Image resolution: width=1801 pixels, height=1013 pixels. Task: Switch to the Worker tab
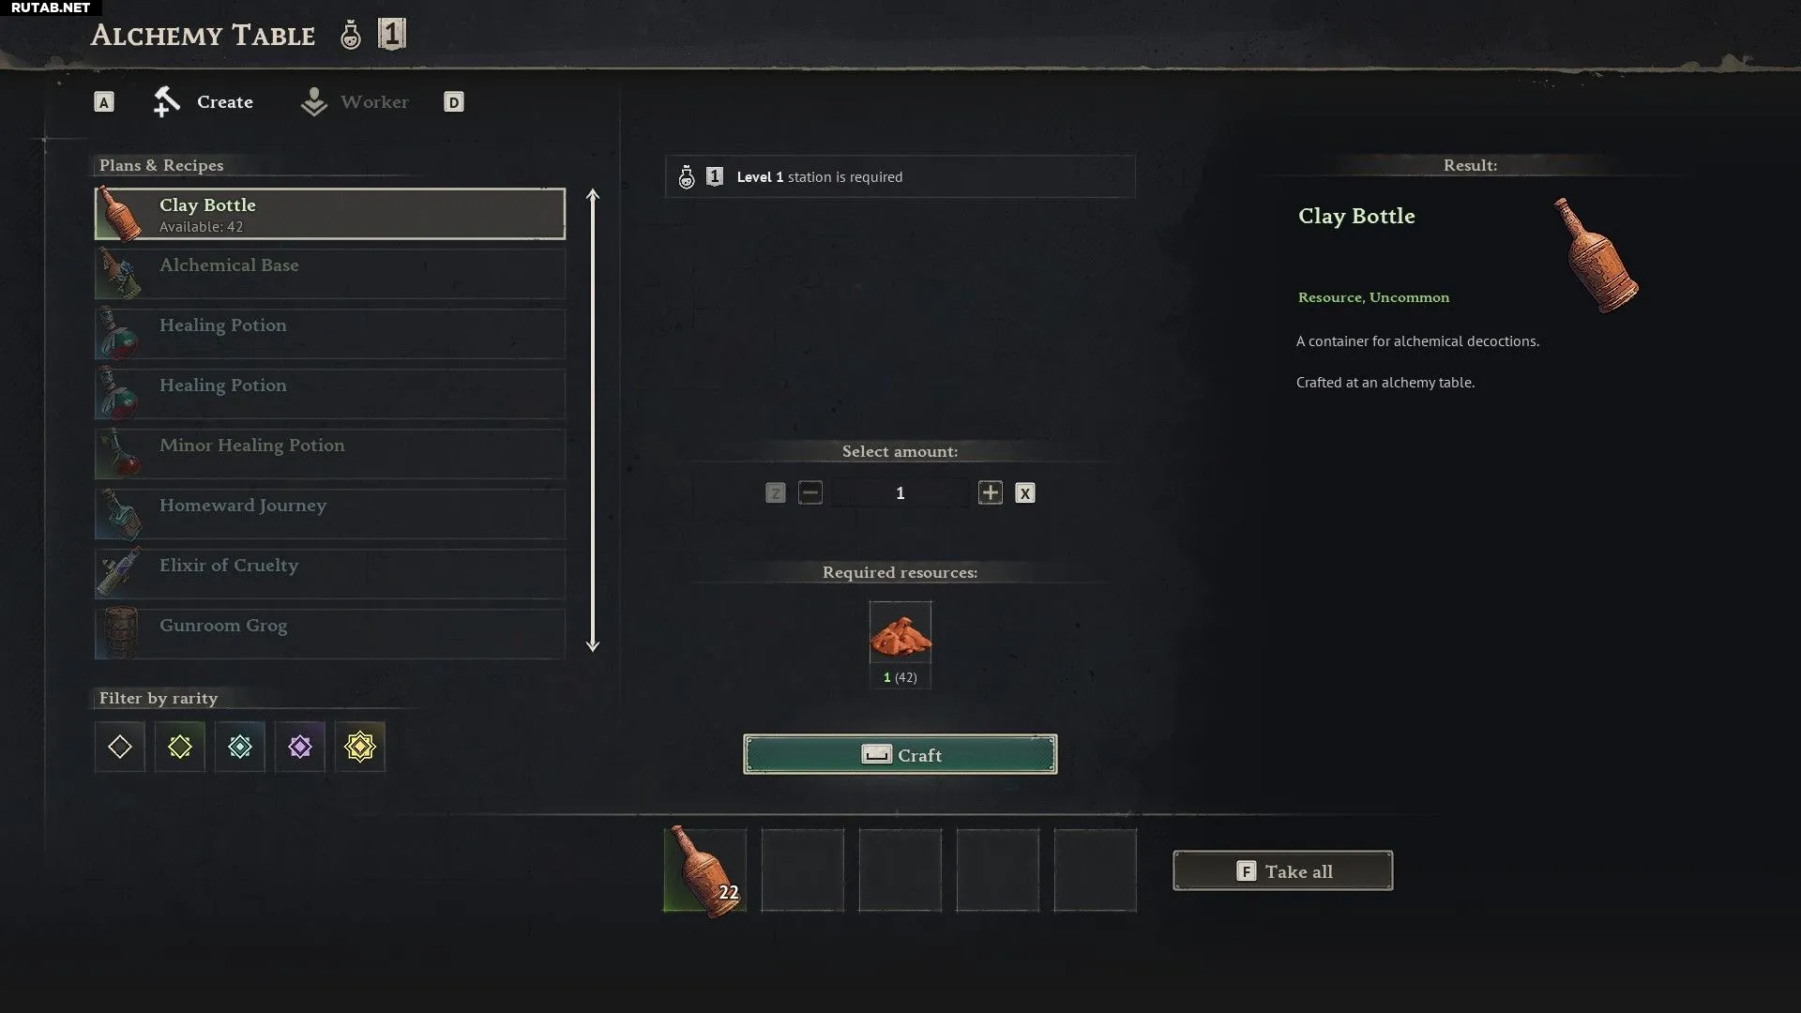[x=355, y=102]
